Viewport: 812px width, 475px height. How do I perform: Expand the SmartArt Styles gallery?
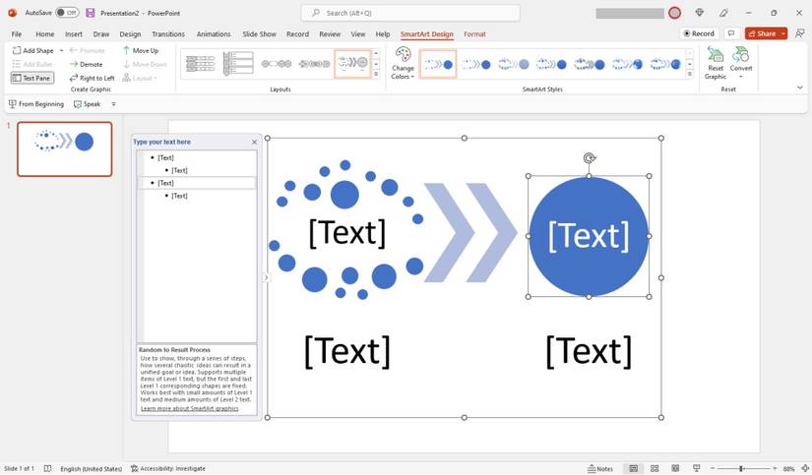click(x=689, y=75)
